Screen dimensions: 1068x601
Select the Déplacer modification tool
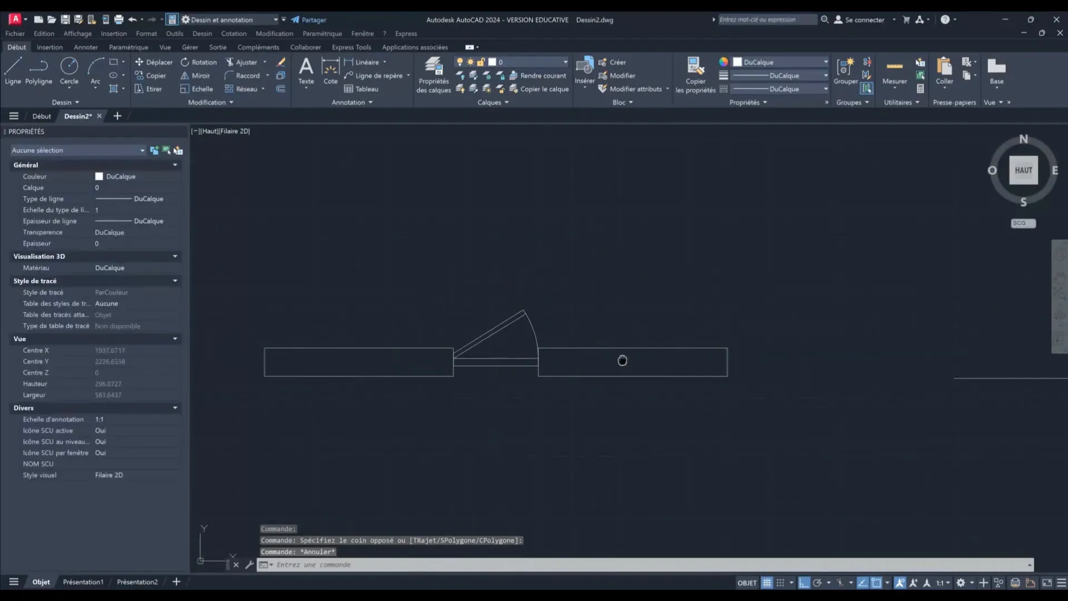155,62
